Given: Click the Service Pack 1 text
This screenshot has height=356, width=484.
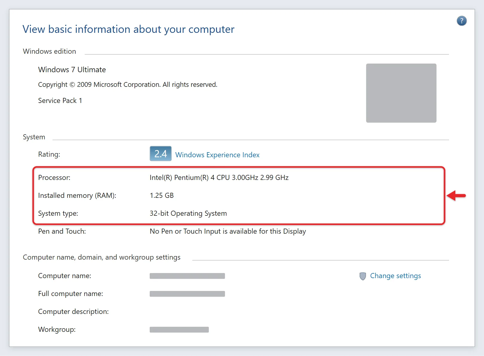Looking at the screenshot, I should [60, 101].
